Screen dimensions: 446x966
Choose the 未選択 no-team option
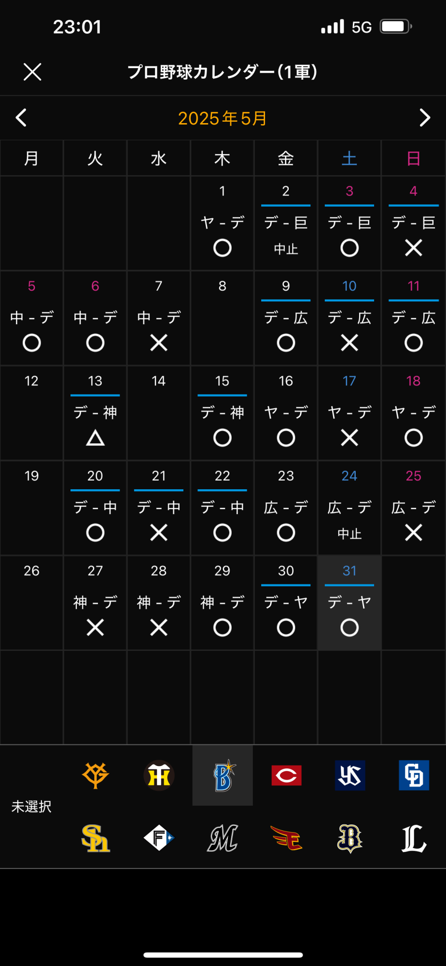click(x=31, y=807)
